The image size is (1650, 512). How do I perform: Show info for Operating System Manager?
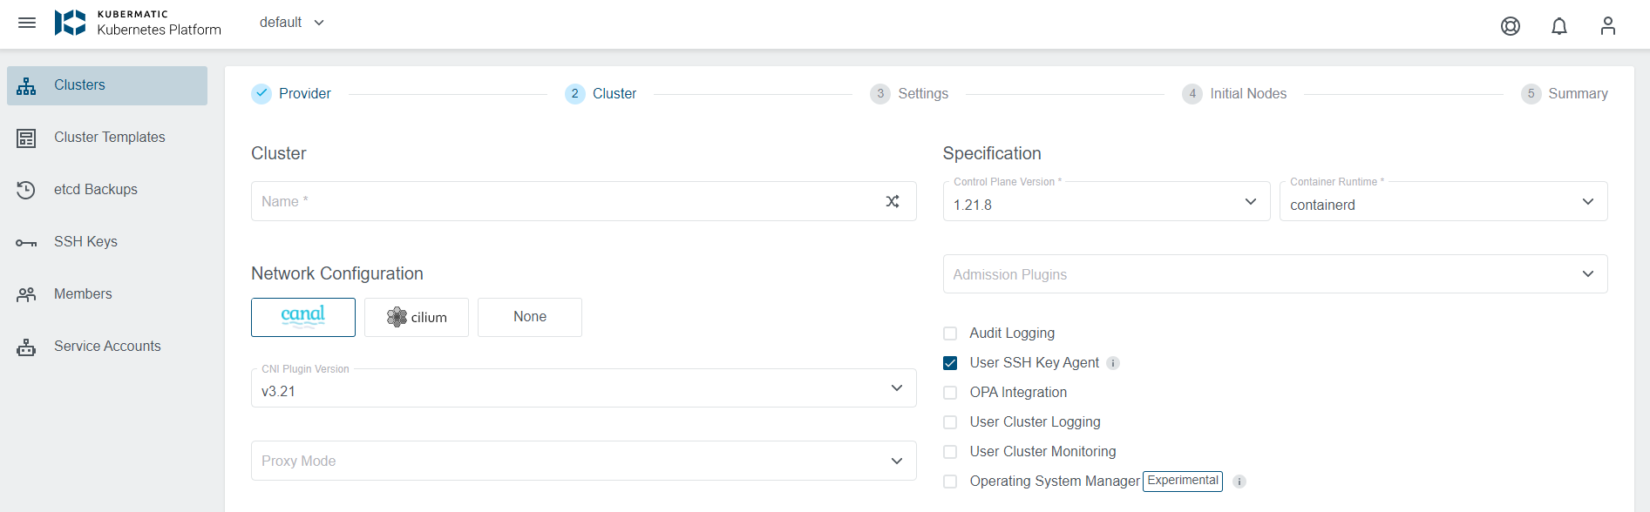(1239, 482)
